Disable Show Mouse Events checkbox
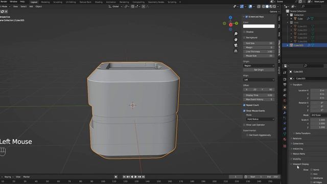The width and height of the screenshot is (327, 184). click(x=244, y=111)
